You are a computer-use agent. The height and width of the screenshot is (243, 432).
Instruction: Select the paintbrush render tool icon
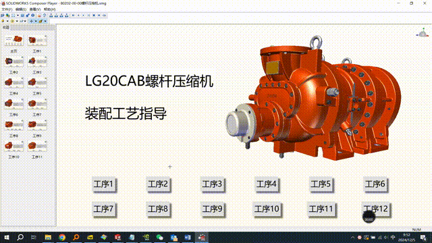click(40, 21)
